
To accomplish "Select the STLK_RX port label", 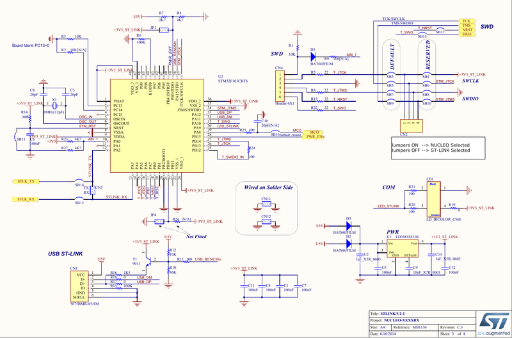I will pos(26,199).
